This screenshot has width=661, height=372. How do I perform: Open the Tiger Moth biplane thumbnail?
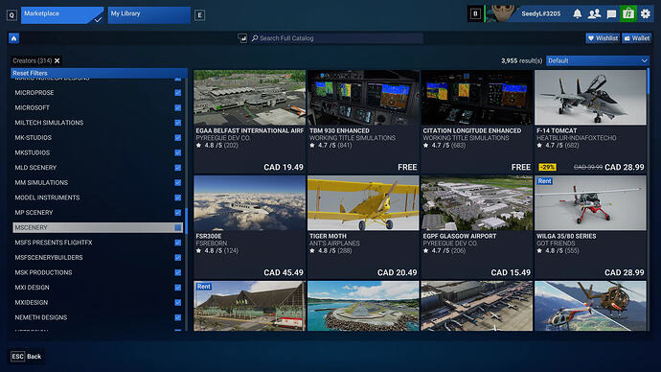point(363,203)
